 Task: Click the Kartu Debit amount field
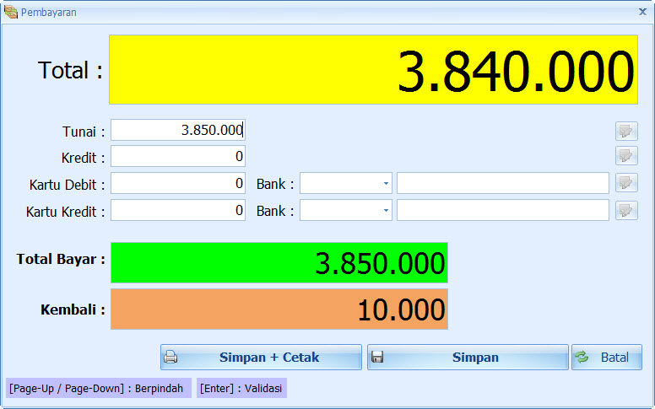178,183
